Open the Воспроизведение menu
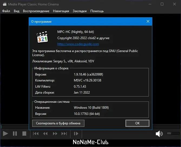Screen dimensions: 181x147 pos(36,11)
